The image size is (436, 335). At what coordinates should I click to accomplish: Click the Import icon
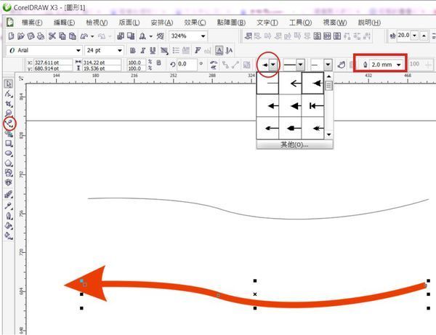(121, 36)
